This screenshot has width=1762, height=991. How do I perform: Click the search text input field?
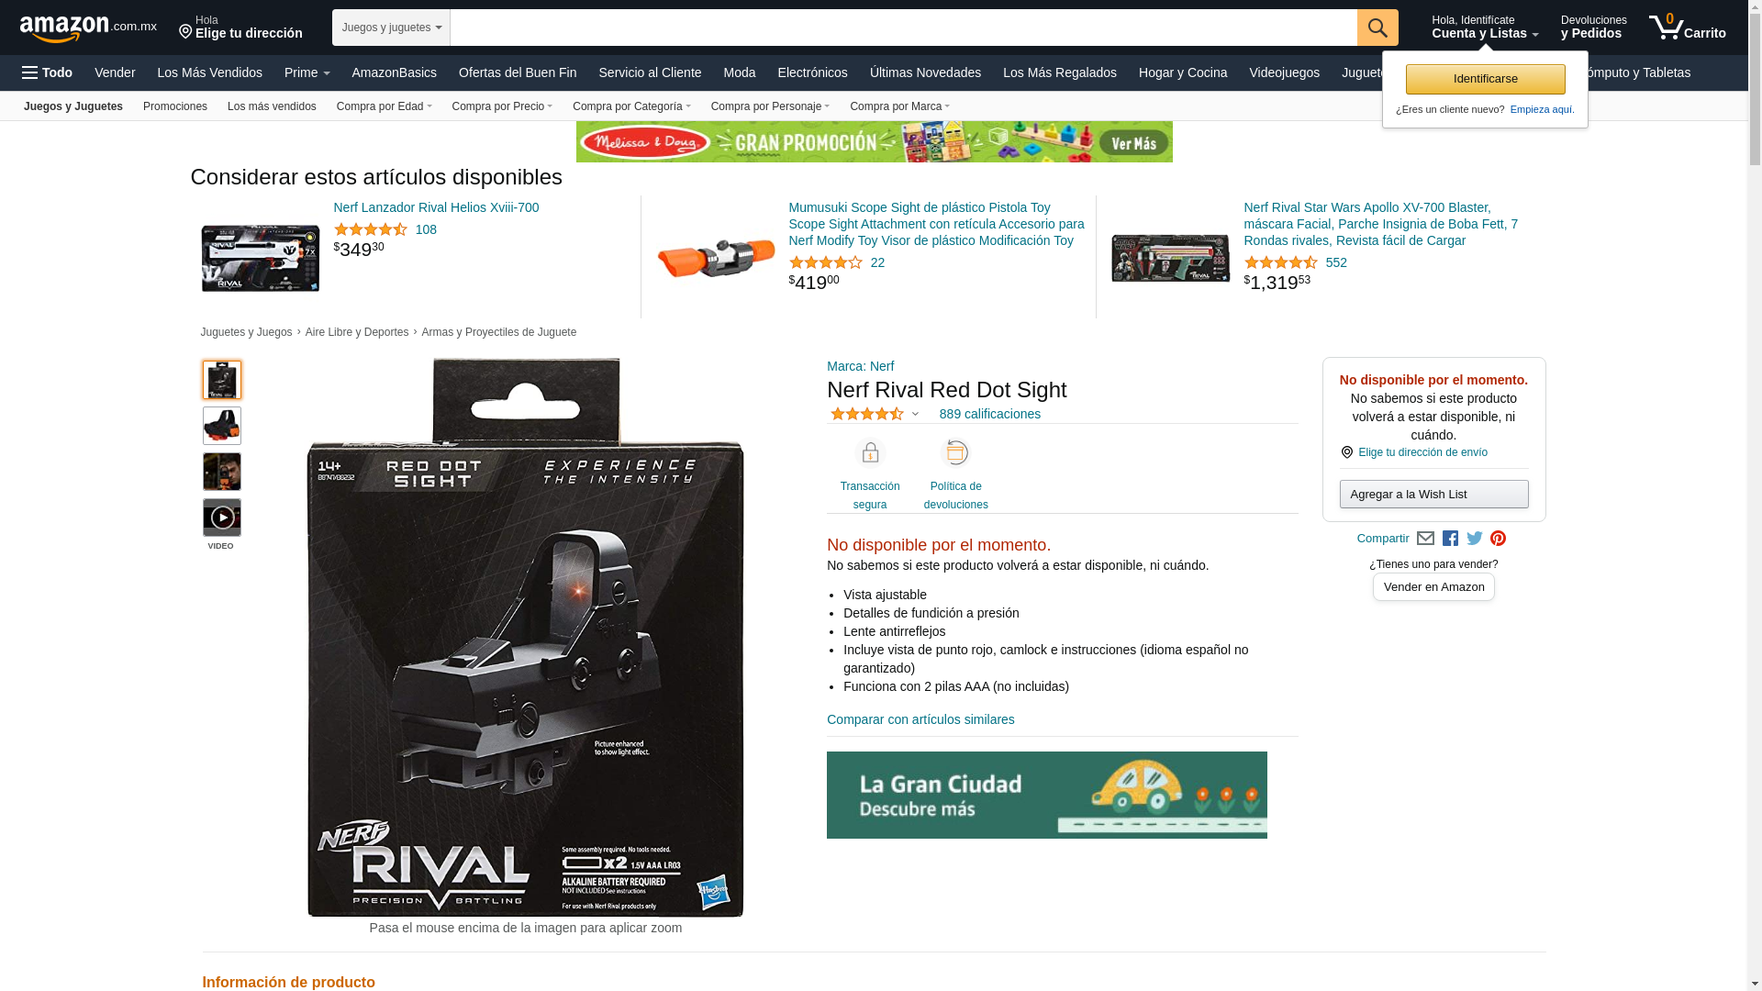[x=903, y=28]
